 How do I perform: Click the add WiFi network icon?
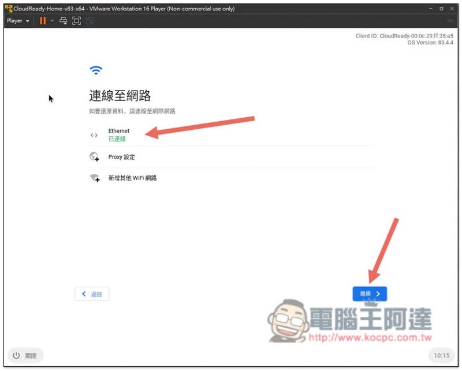point(94,178)
